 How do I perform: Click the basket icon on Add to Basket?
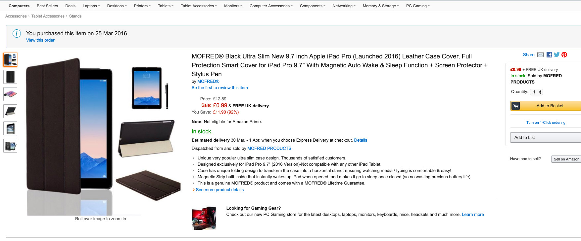516,106
